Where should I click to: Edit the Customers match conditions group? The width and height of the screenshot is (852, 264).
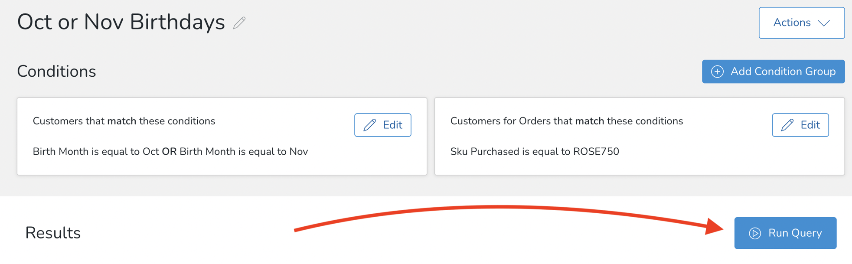[382, 125]
